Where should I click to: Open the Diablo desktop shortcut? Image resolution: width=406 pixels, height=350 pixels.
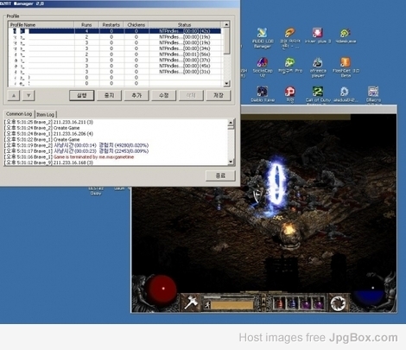(x=263, y=94)
